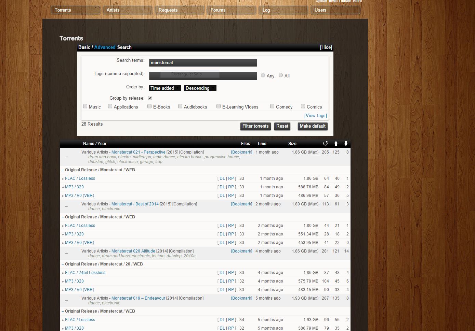The image size is (475, 331).
Task: Open the 551.34 MB MP3 / 320 torrent
Action: click(74, 234)
